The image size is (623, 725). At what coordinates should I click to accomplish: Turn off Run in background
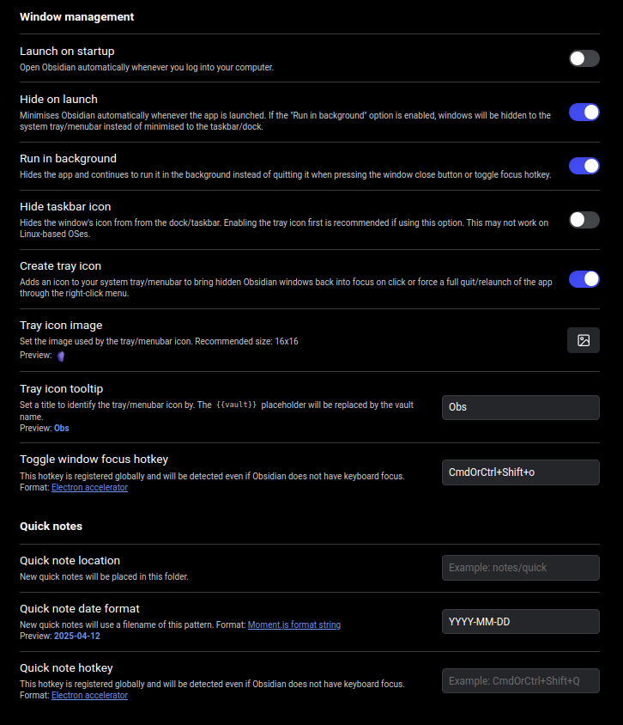pos(584,166)
